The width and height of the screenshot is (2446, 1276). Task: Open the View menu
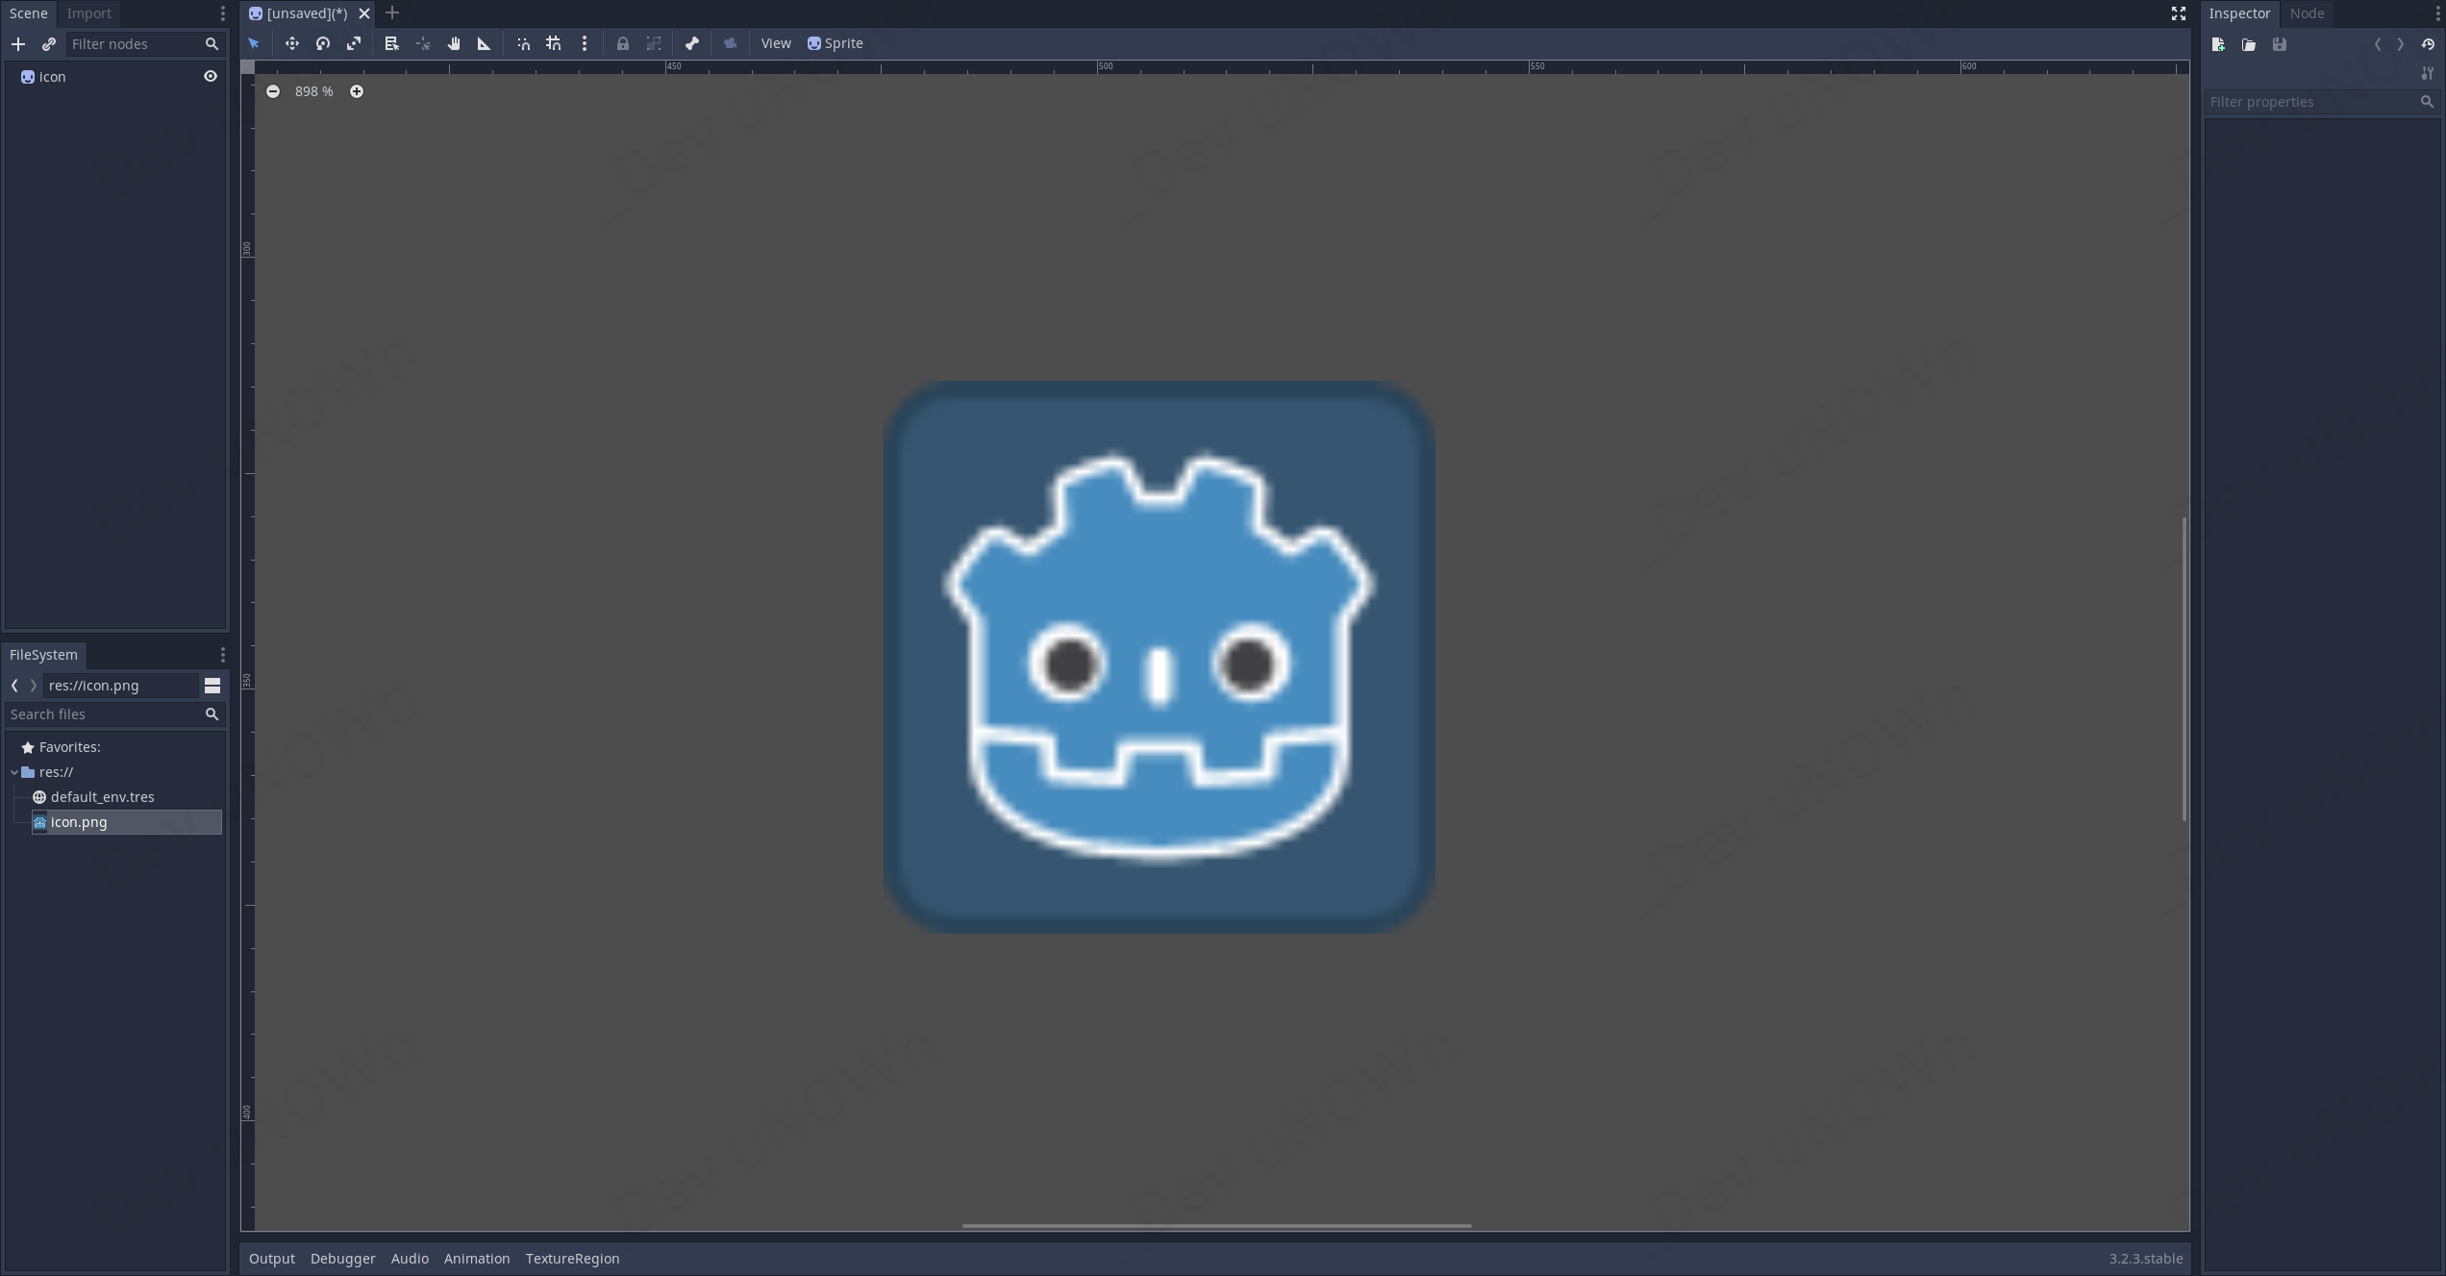(x=775, y=43)
